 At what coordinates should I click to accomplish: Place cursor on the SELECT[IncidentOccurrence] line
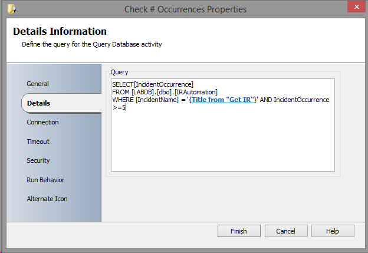(153, 84)
